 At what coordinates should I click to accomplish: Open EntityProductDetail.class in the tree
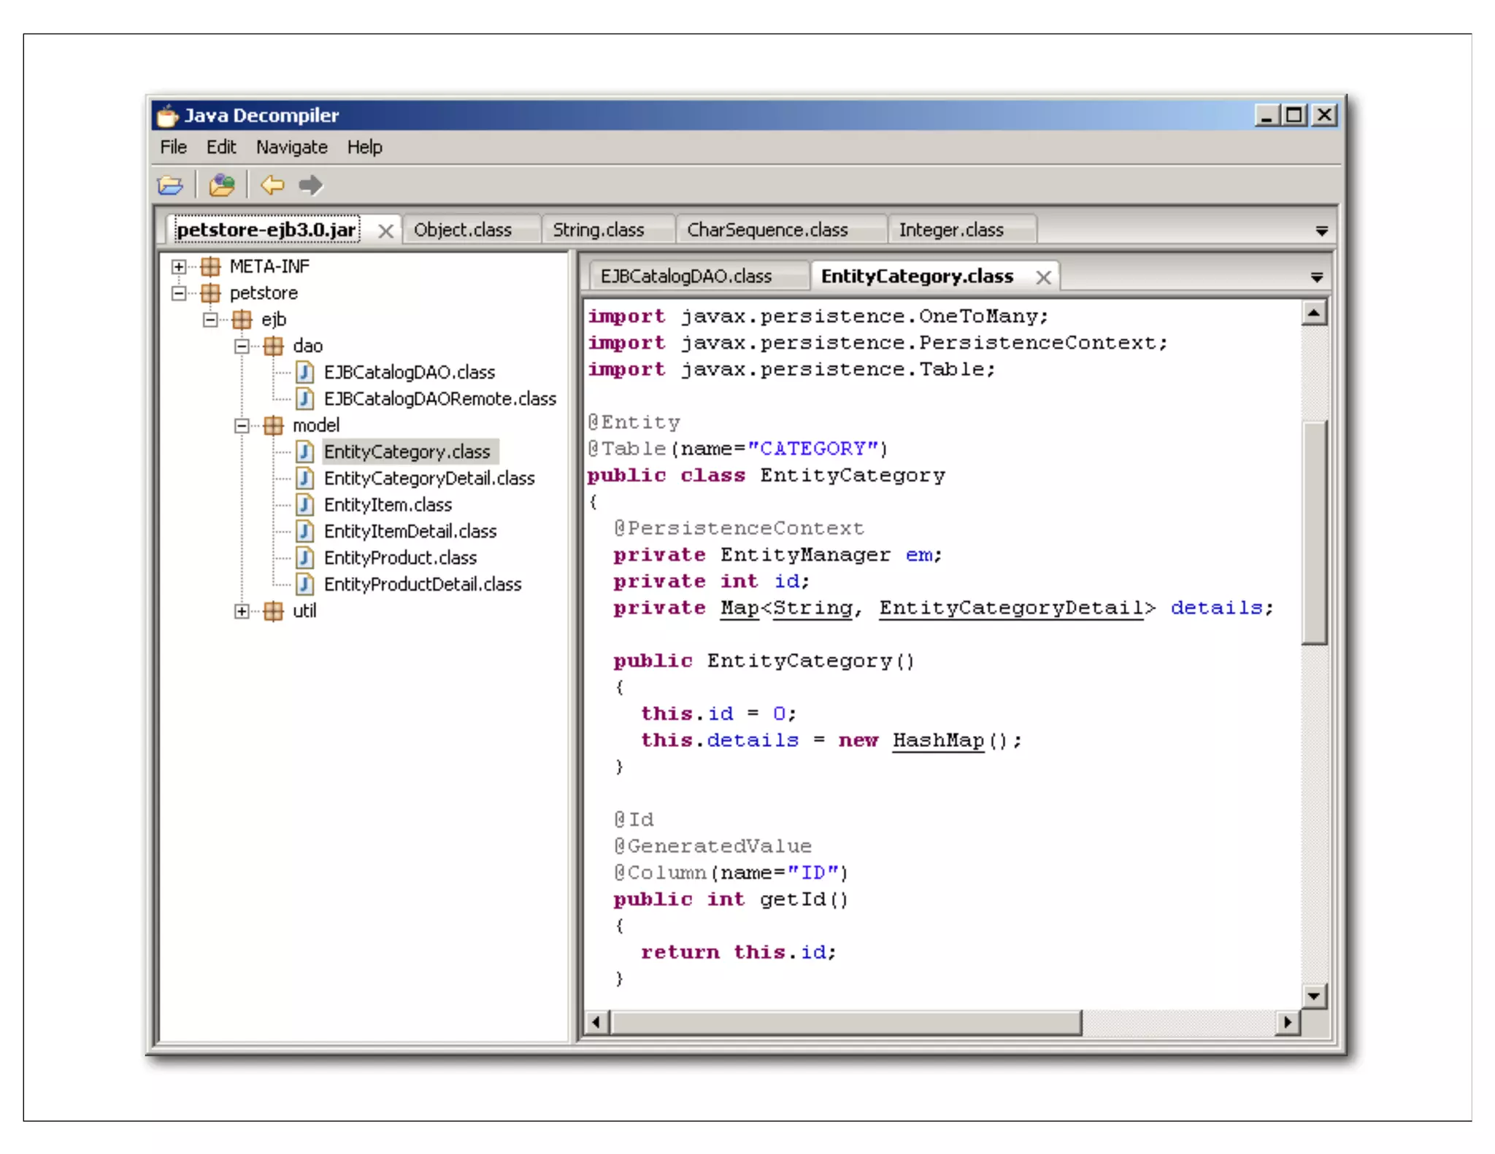pyautogui.click(x=422, y=584)
